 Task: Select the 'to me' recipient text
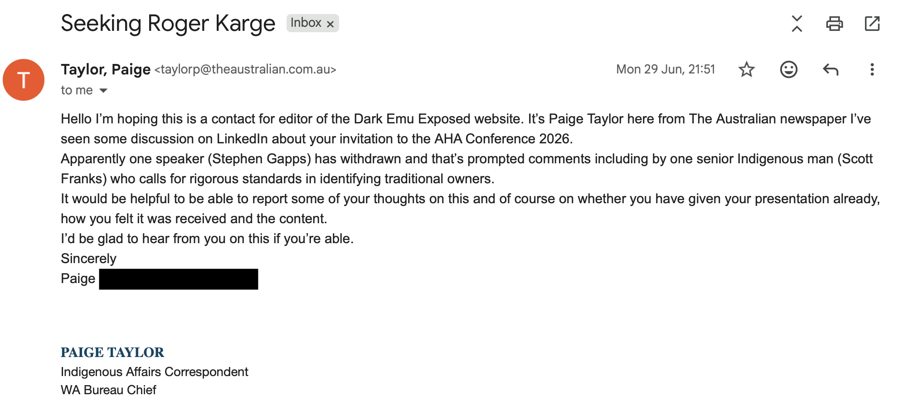click(x=77, y=90)
